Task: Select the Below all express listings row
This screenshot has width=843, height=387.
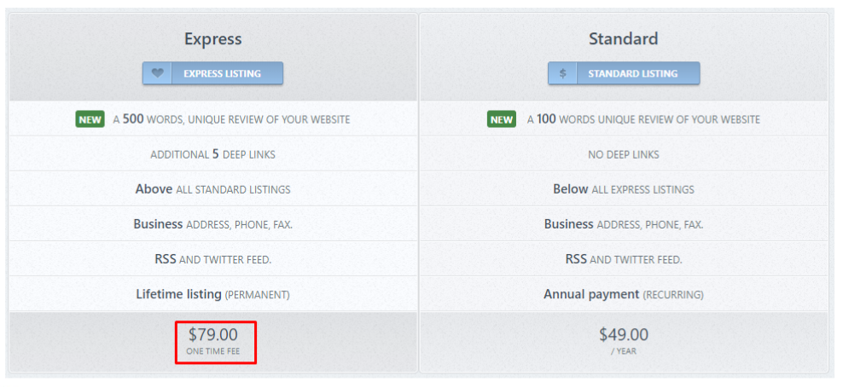Action: tap(623, 189)
